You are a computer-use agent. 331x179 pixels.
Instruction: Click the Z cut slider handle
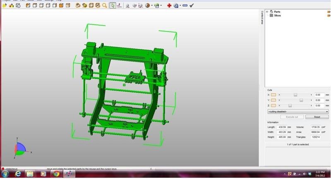pyautogui.click(x=290, y=106)
